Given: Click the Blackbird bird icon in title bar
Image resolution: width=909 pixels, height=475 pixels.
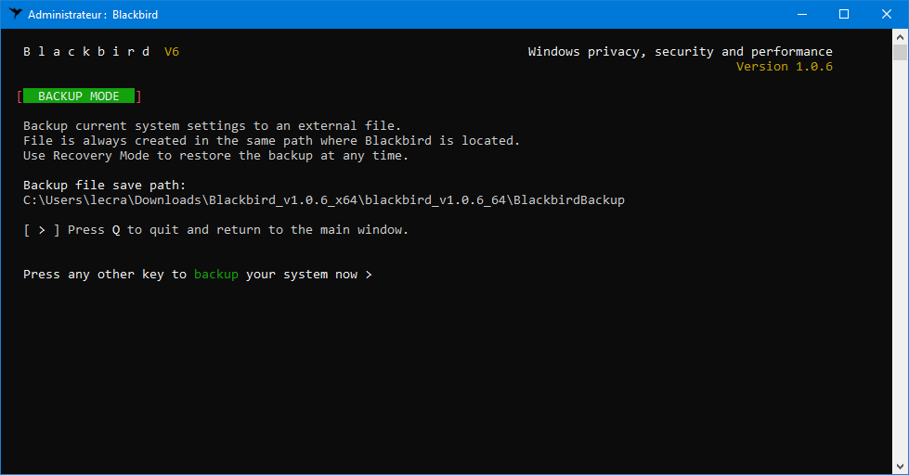Looking at the screenshot, I should 15,14.
